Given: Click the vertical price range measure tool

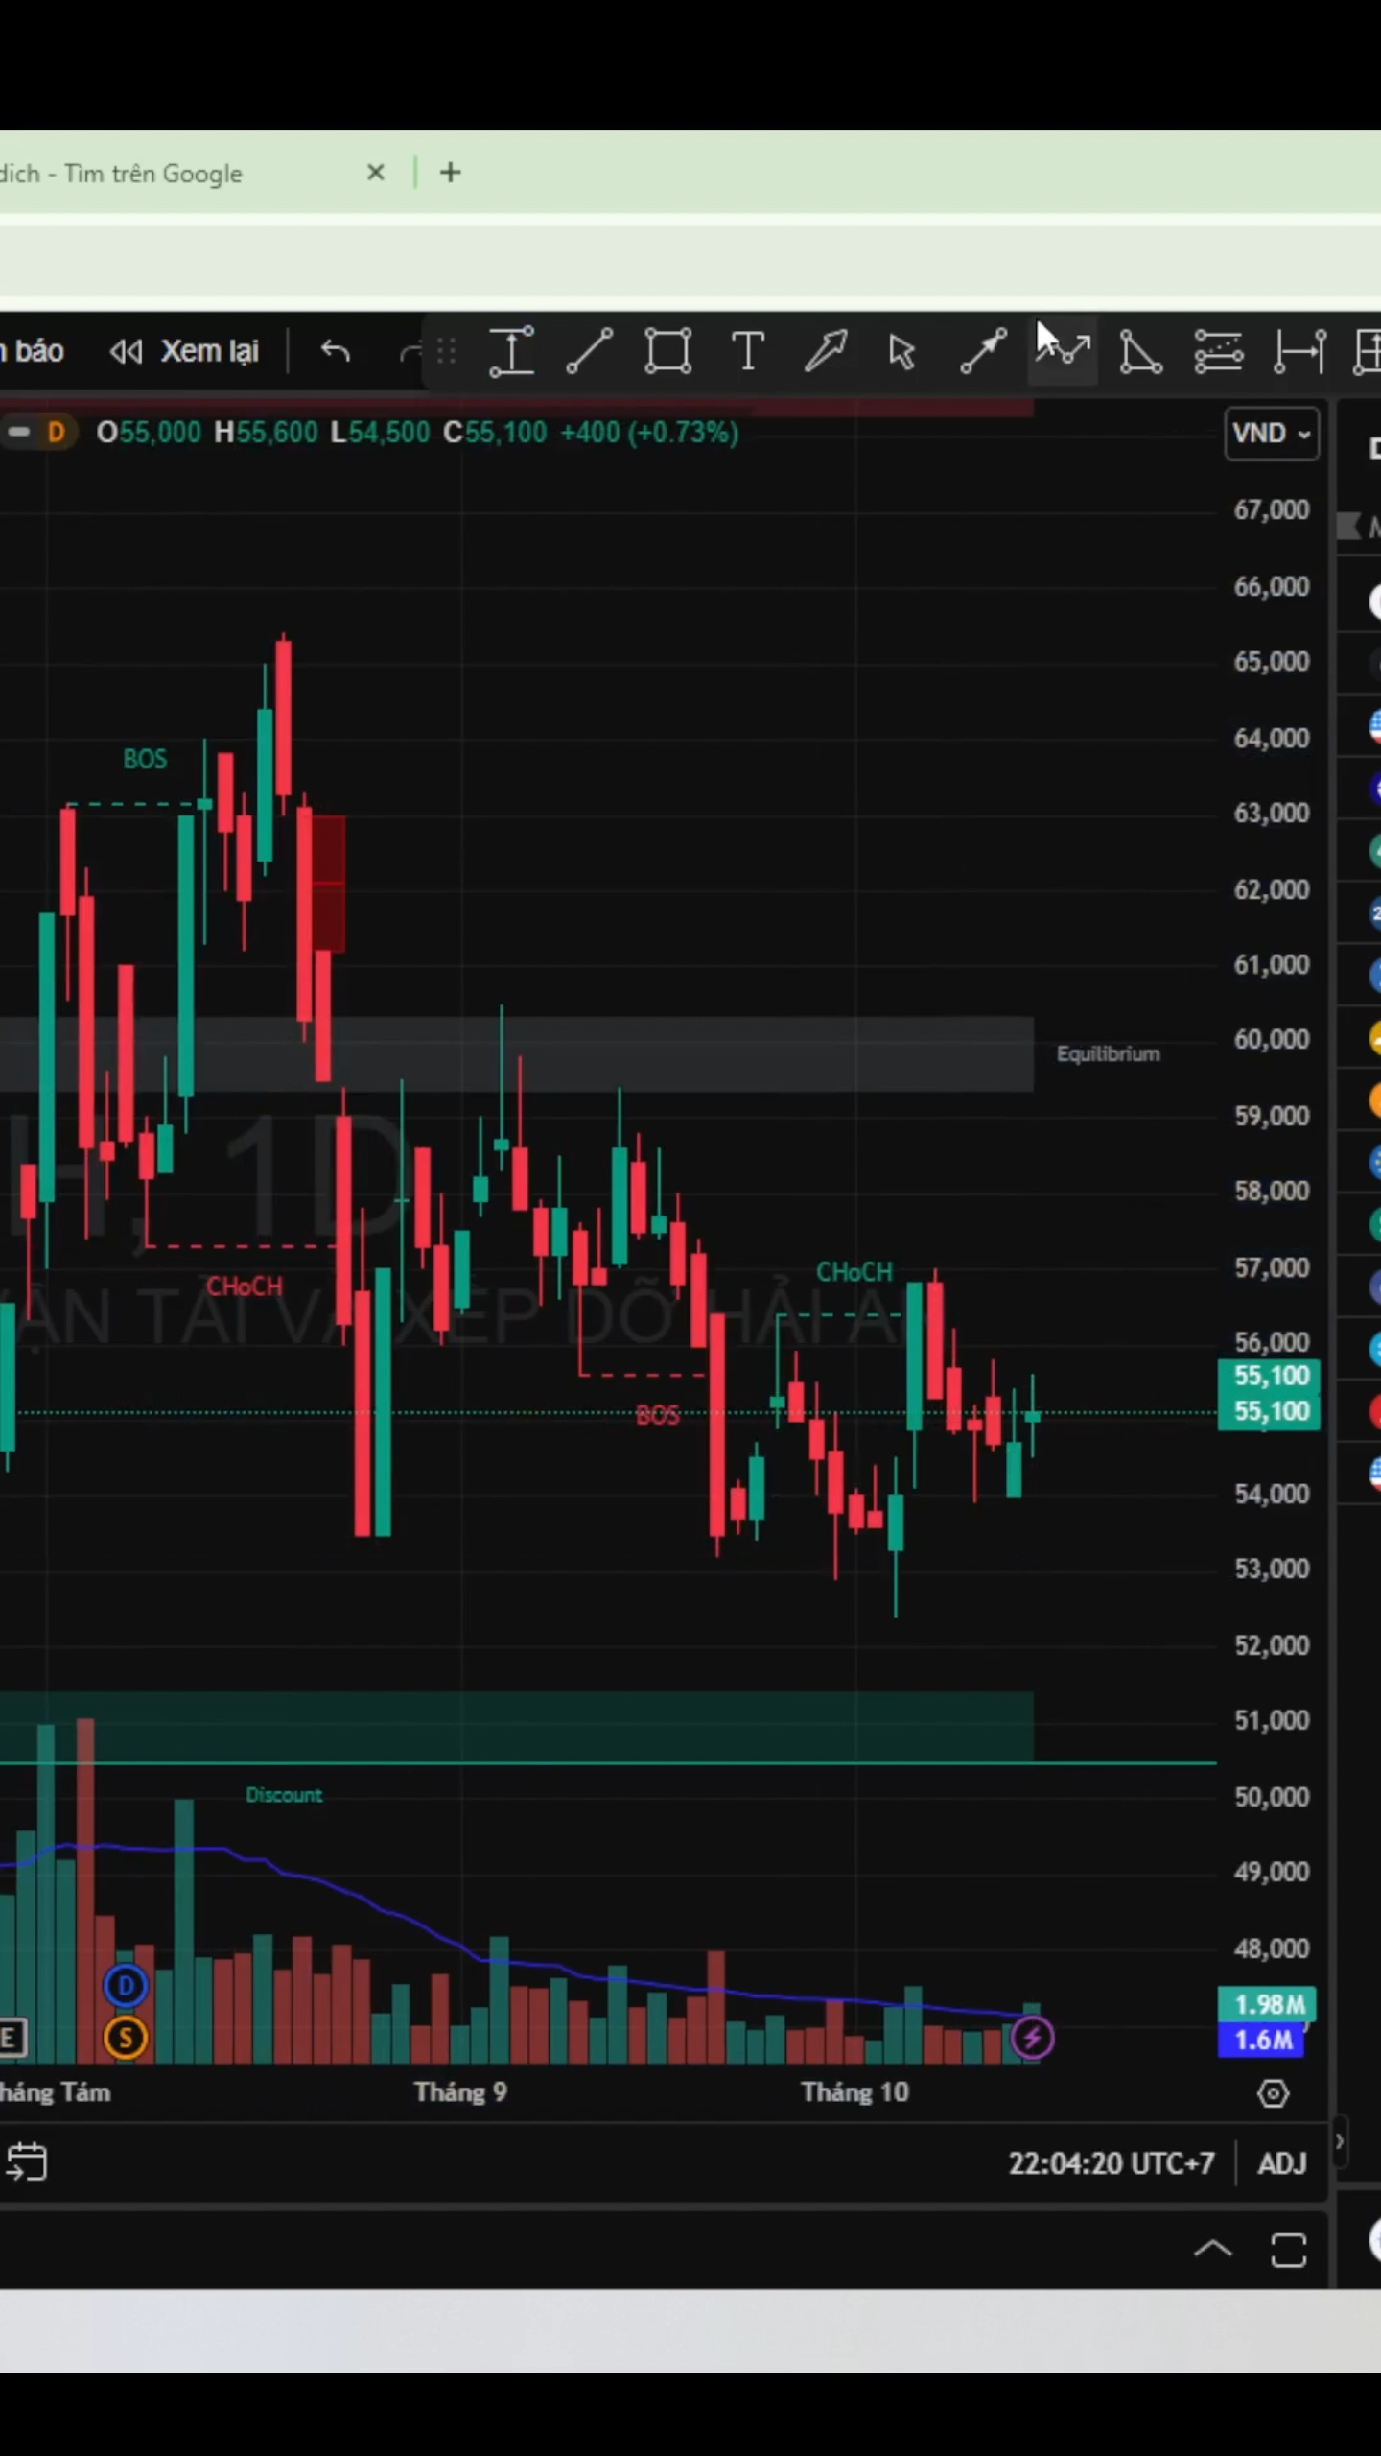Looking at the screenshot, I should 511,351.
